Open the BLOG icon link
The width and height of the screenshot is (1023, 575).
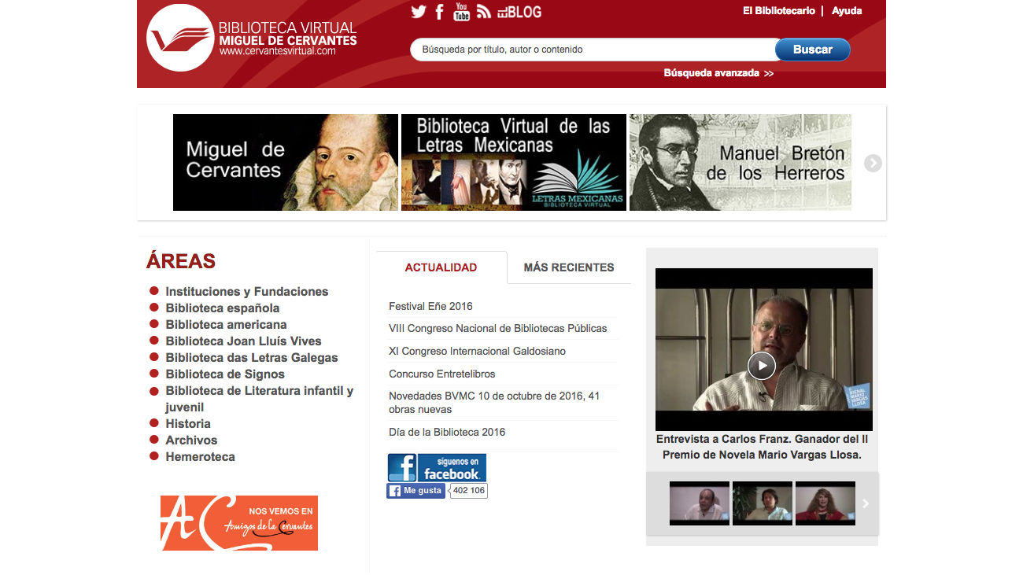click(519, 12)
